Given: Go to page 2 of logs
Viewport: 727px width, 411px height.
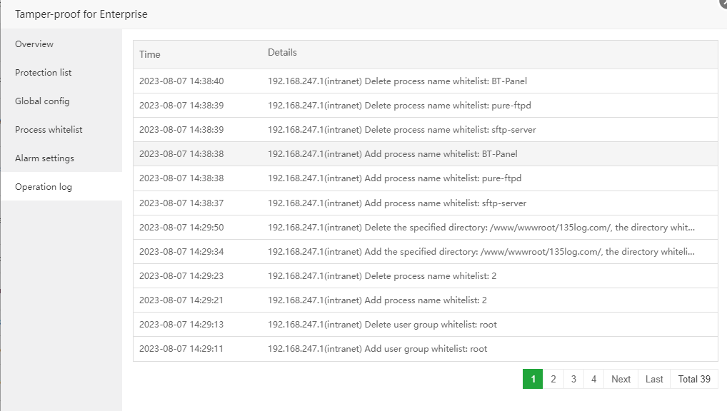Looking at the screenshot, I should tap(553, 379).
